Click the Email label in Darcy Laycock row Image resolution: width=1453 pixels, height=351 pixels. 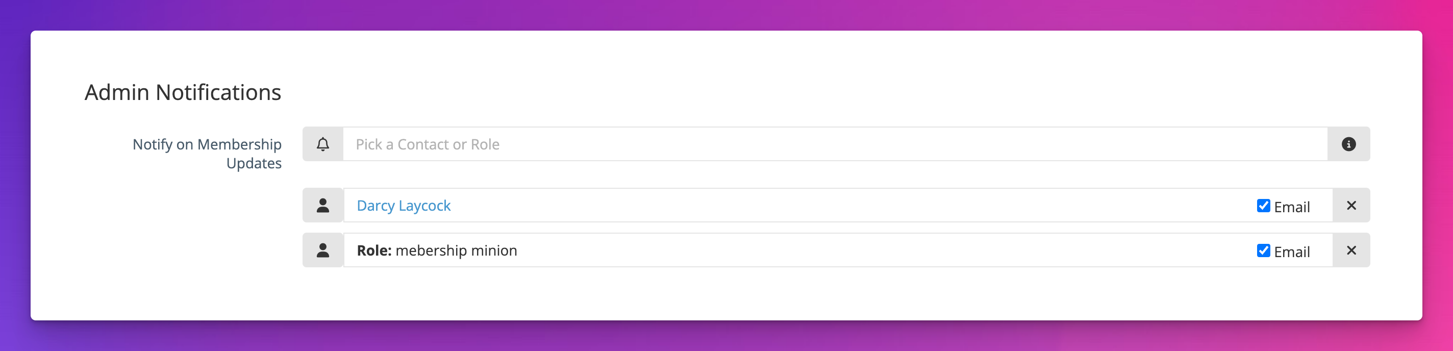point(1292,207)
